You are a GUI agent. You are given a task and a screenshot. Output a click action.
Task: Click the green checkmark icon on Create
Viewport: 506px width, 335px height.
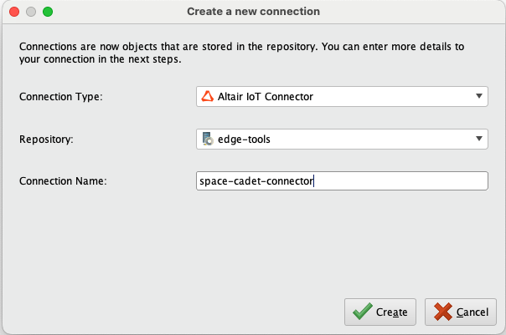click(362, 312)
